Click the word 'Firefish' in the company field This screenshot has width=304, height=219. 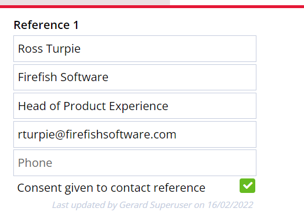pos(37,77)
